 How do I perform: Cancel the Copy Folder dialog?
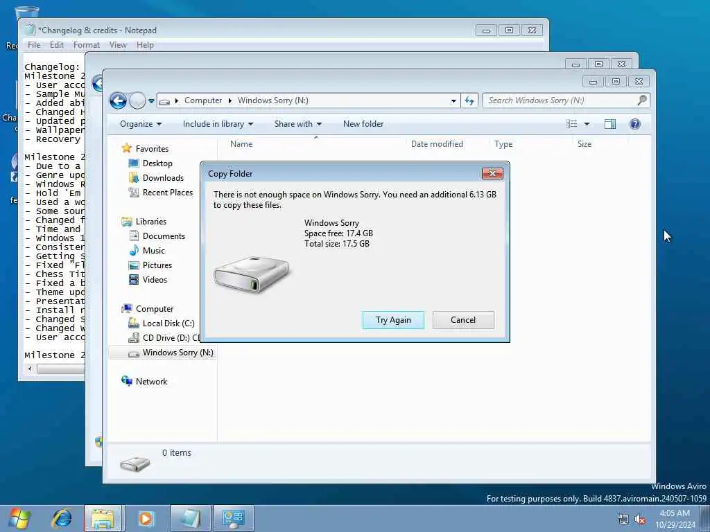[463, 320]
